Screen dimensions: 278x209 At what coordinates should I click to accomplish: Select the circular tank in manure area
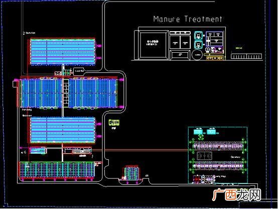(197, 55)
